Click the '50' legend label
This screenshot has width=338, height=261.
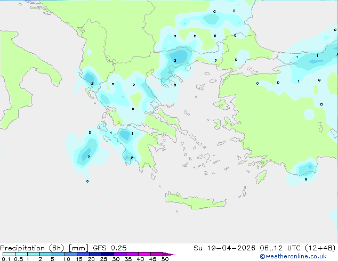click(165, 259)
